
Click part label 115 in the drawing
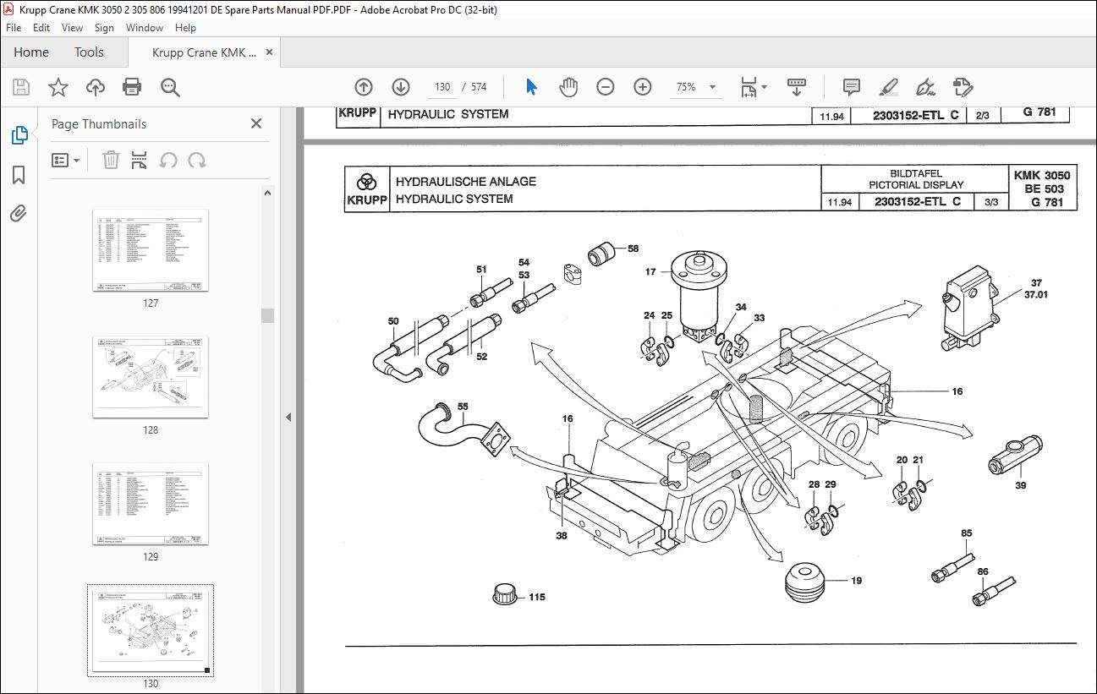[x=537, y=597]
